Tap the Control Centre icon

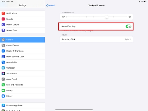coord(3,45)
